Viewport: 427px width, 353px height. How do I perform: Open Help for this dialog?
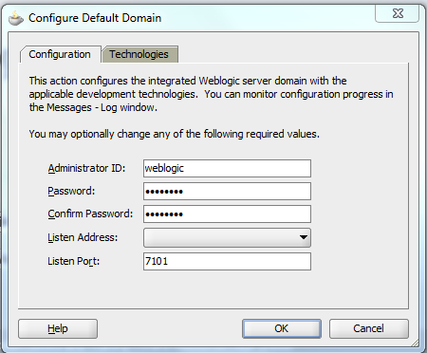tap(58, 328)
